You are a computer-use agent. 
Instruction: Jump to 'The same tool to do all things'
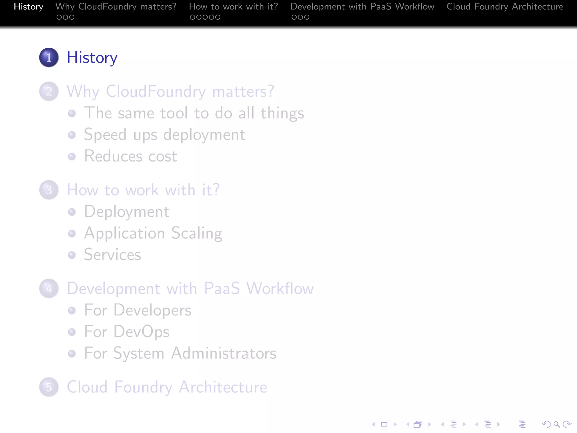click(194, 113)
